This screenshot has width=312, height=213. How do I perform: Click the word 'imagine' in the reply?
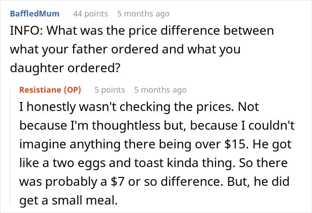point(43,144)
